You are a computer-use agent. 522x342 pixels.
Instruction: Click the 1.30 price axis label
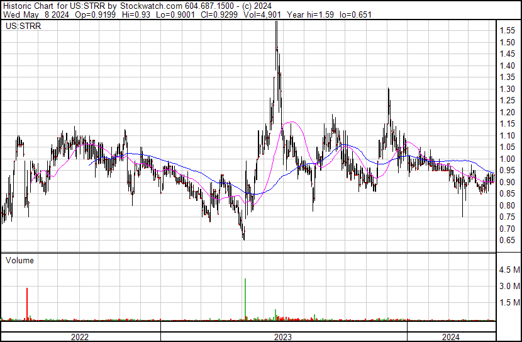[x=508, y=89]
